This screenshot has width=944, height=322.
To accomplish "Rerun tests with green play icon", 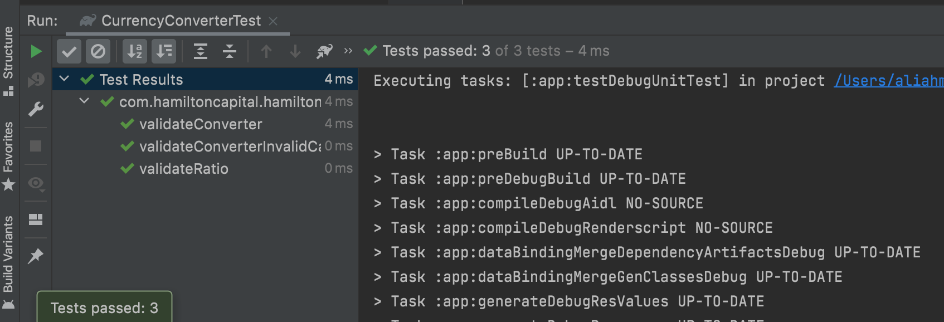I will [x=36, y=51].
